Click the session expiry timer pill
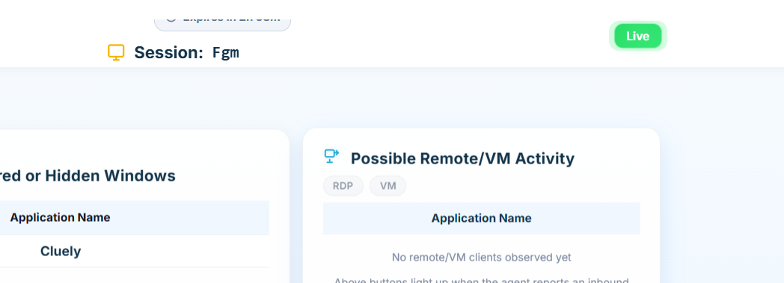 tap(222, 24)
